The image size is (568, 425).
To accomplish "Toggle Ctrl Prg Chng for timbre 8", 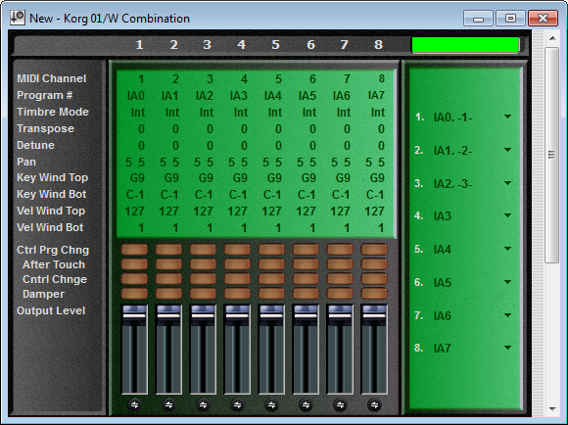I will pyautogui.click(x=374, y=250).
